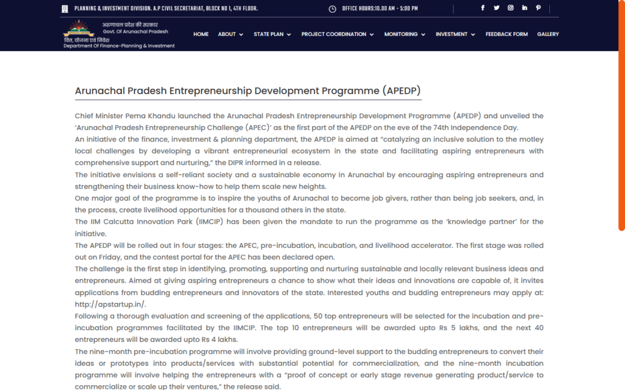Image resolution: width=625 pixels, height=390 pixels.
Task: Open the Instagram icon in the header
Action: click(510, 7)
